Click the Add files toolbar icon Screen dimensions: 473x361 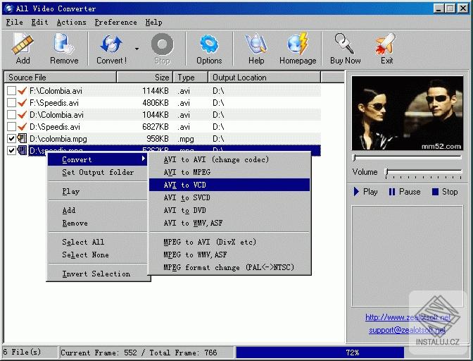23,49
